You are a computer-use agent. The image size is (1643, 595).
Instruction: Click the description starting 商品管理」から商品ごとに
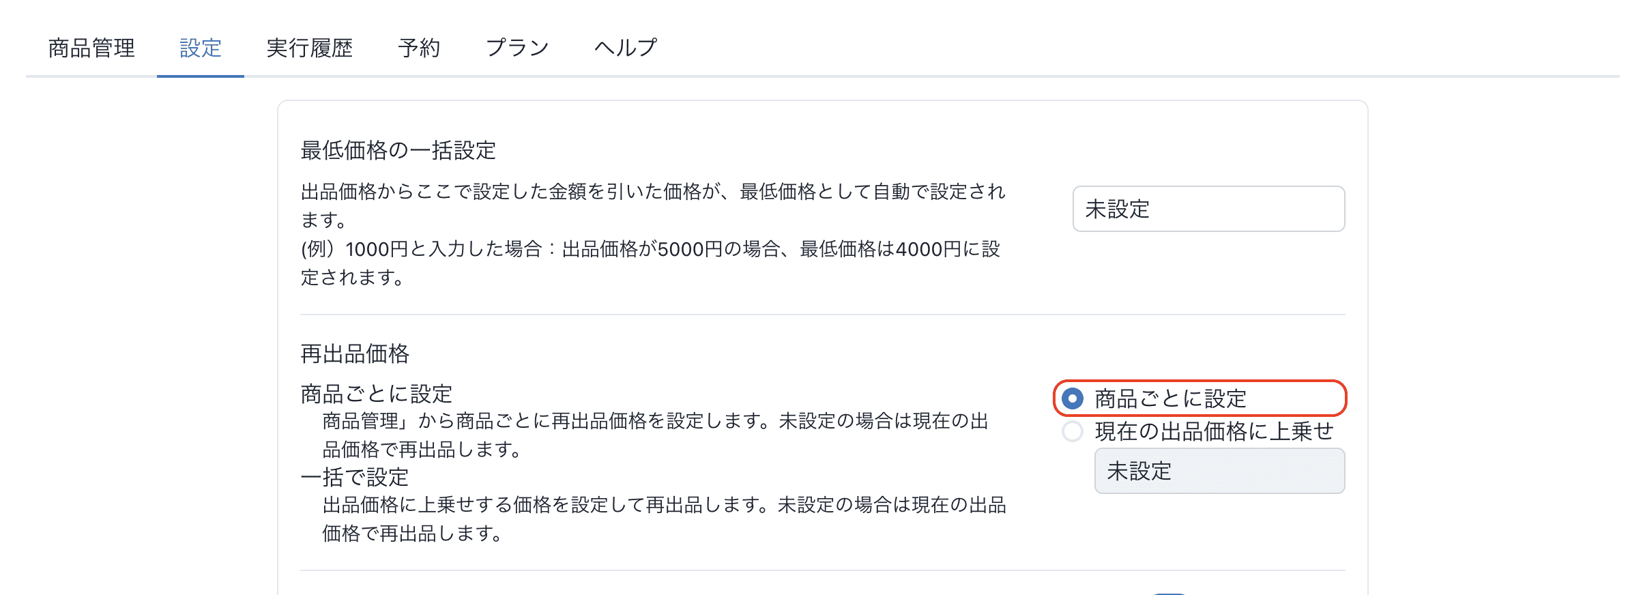click(x=655, y=421)
